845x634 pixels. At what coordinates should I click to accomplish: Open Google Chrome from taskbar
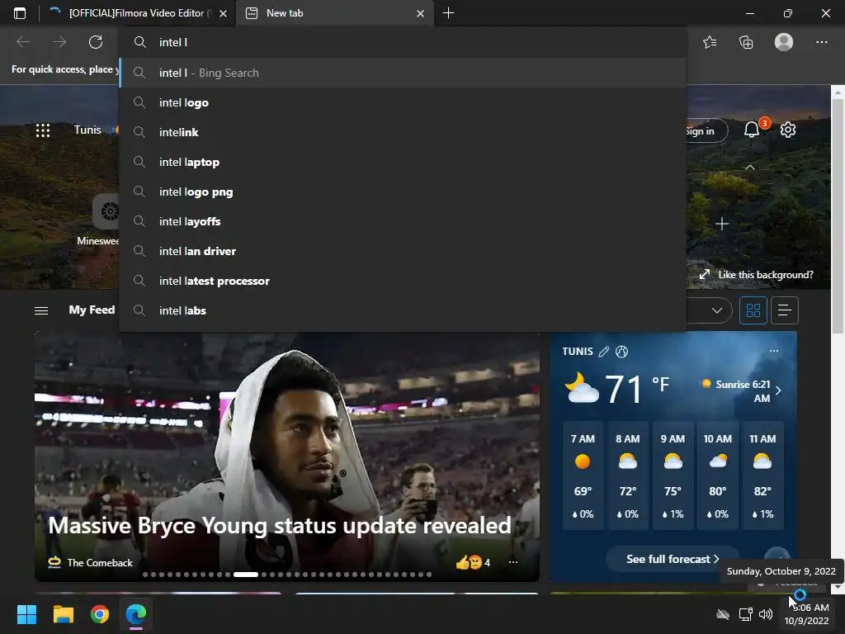pos(100,614)
